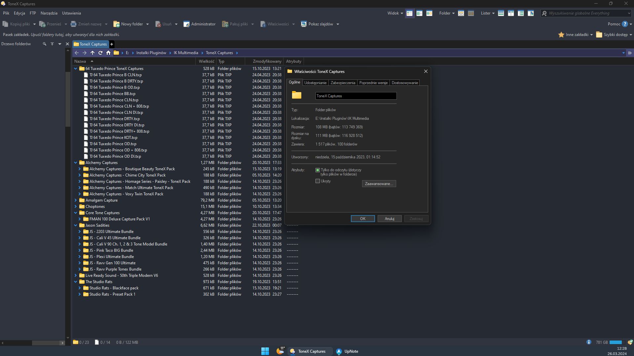The width and height of the screenshot is (634, 356).
Task: Click OK in the properties dialog
Action: click(363, 219)
